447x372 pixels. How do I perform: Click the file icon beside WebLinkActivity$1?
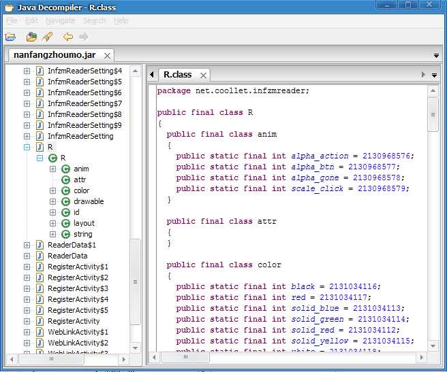click(40, 332)
